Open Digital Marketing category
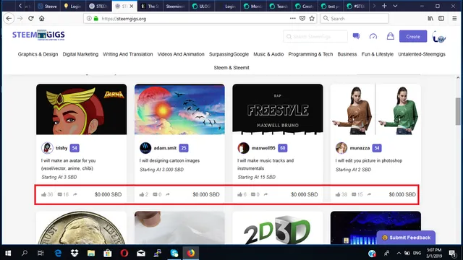The height and width of the screenshot is (260, 463). coord(80,54)
